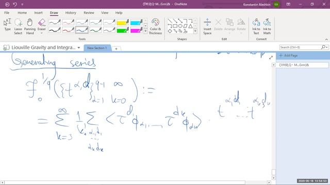Screen dimensions: 330x185
Task: Select black pen in top row
Action: click(x=54, y=22)
